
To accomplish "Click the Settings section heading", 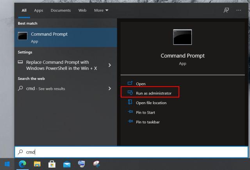I will (25, 52).
